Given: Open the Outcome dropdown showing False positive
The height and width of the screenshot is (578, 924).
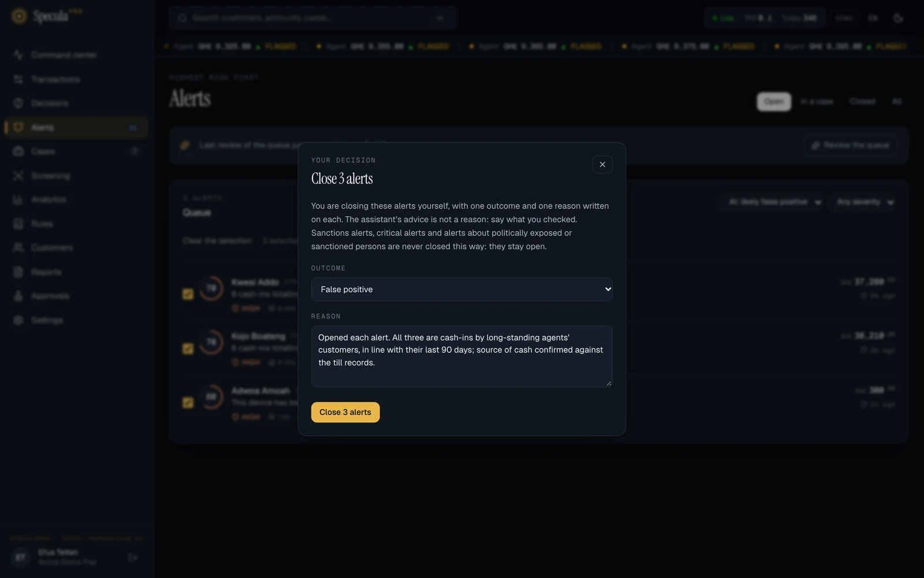Looking at the screenshot, I should 461,290.
